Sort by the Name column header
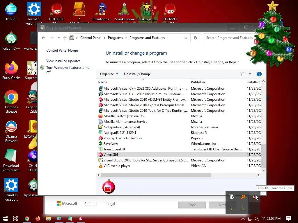The height and width of the screenshot is (223, 298). click(x=143, y=82)
